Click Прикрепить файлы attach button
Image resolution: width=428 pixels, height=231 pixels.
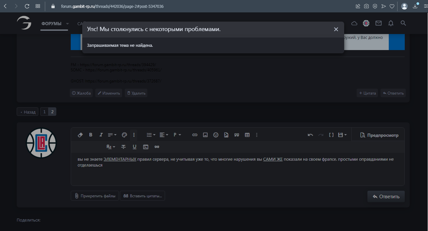point(95,196)
